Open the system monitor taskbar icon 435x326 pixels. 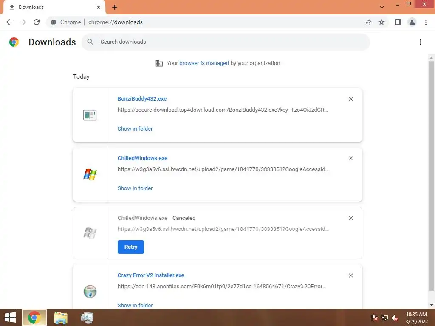(87, 318)
